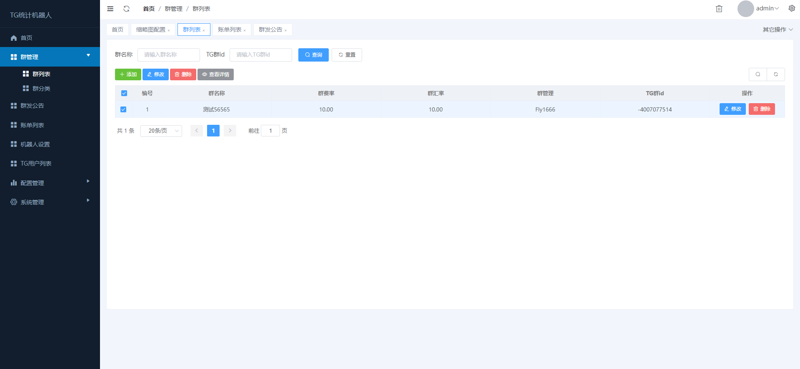Click the TG统计机器人 title
The width and height of the screenshot is (800, 369).
point(31,15)
